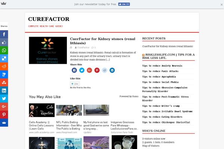Click the CureFactor Kidney stones post thumbnail
The width and height of the screenshot is (224, 149).
[x=48, y=50]
